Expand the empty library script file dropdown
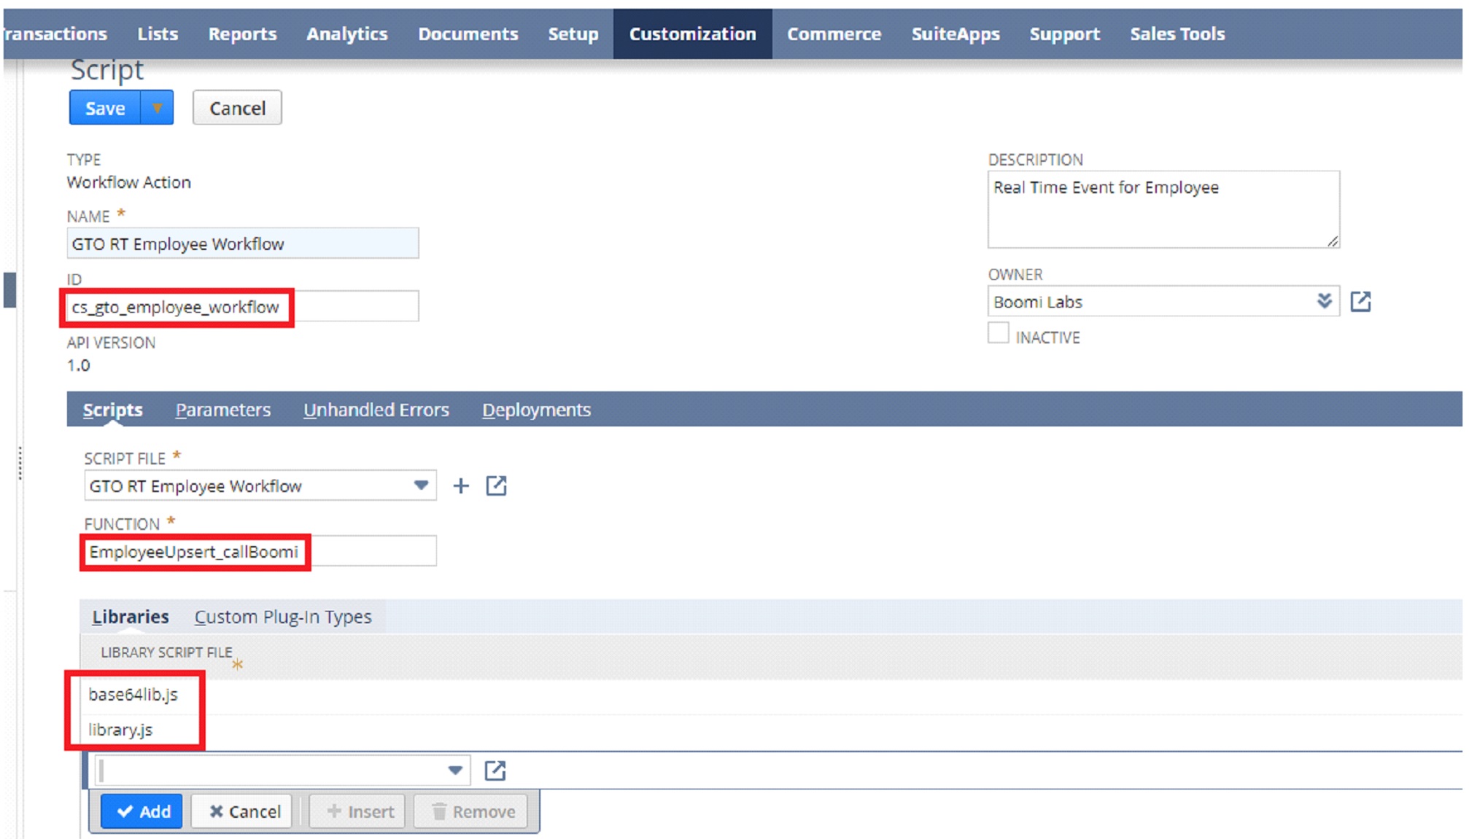Image resolution: width=1469 pixels, height=839 pixels. tap(454, 770)
